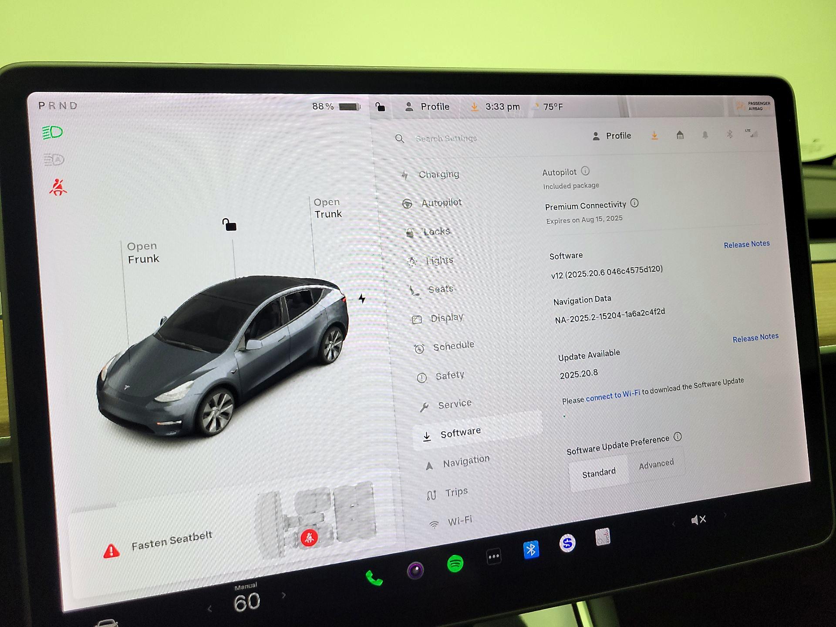Viewport: 836px width, 627px height.
Task: Open the app icon right of the S icon
Action: (603, 537)
